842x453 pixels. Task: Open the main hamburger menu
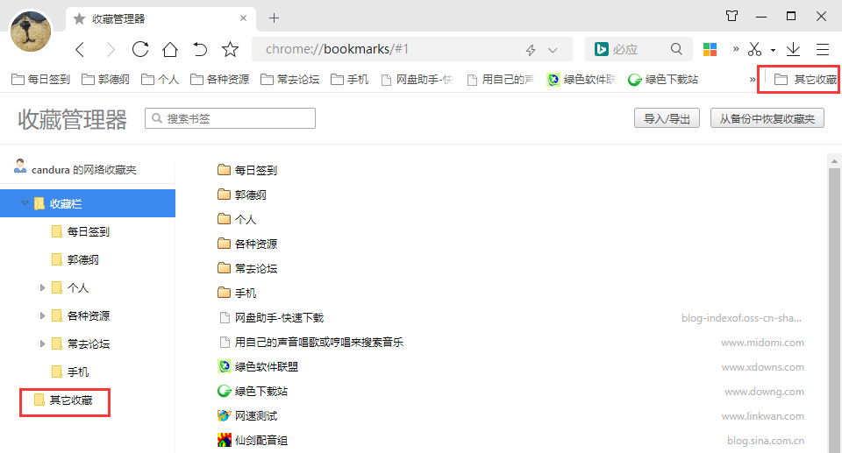point(823,49)
